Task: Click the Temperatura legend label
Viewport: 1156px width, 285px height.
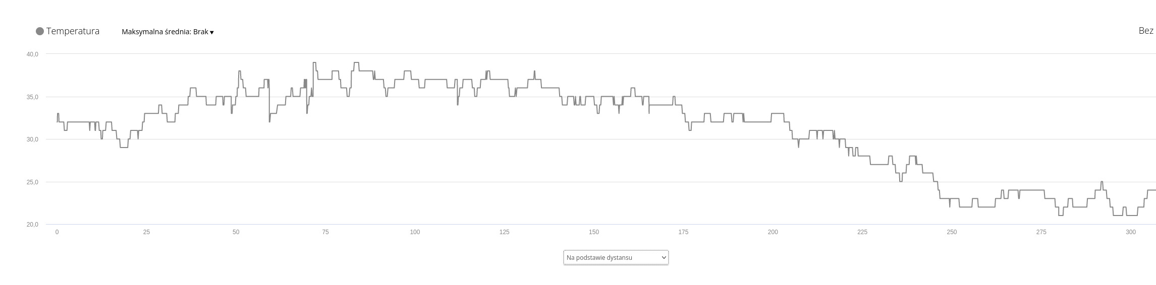Action: 73,31
